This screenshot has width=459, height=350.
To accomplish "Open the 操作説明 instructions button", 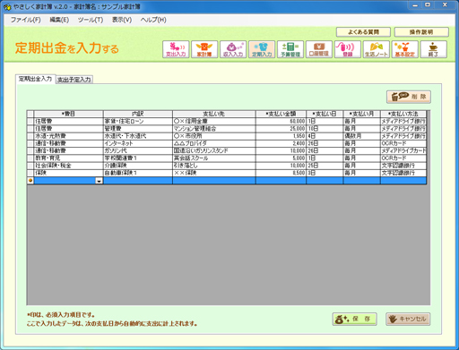I will click(421, 32).
